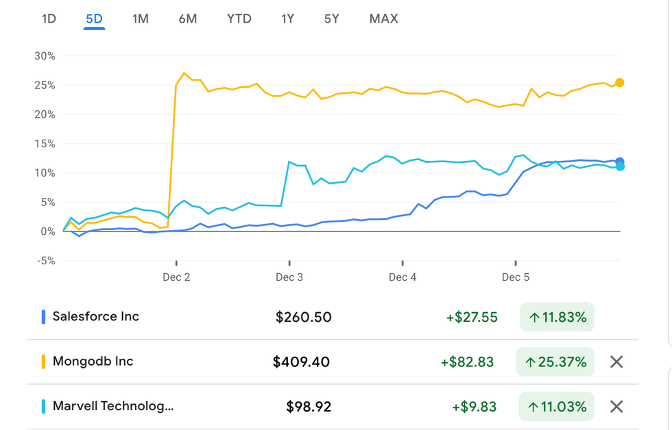The height and width of the screenshot is (430, 672).
Task: Show the MAX time range
Action: pyautogui.click(x=383, y=19)
